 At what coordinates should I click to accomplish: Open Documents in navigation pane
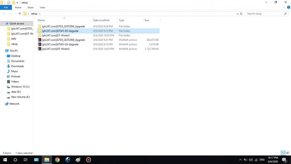[18, 61]
